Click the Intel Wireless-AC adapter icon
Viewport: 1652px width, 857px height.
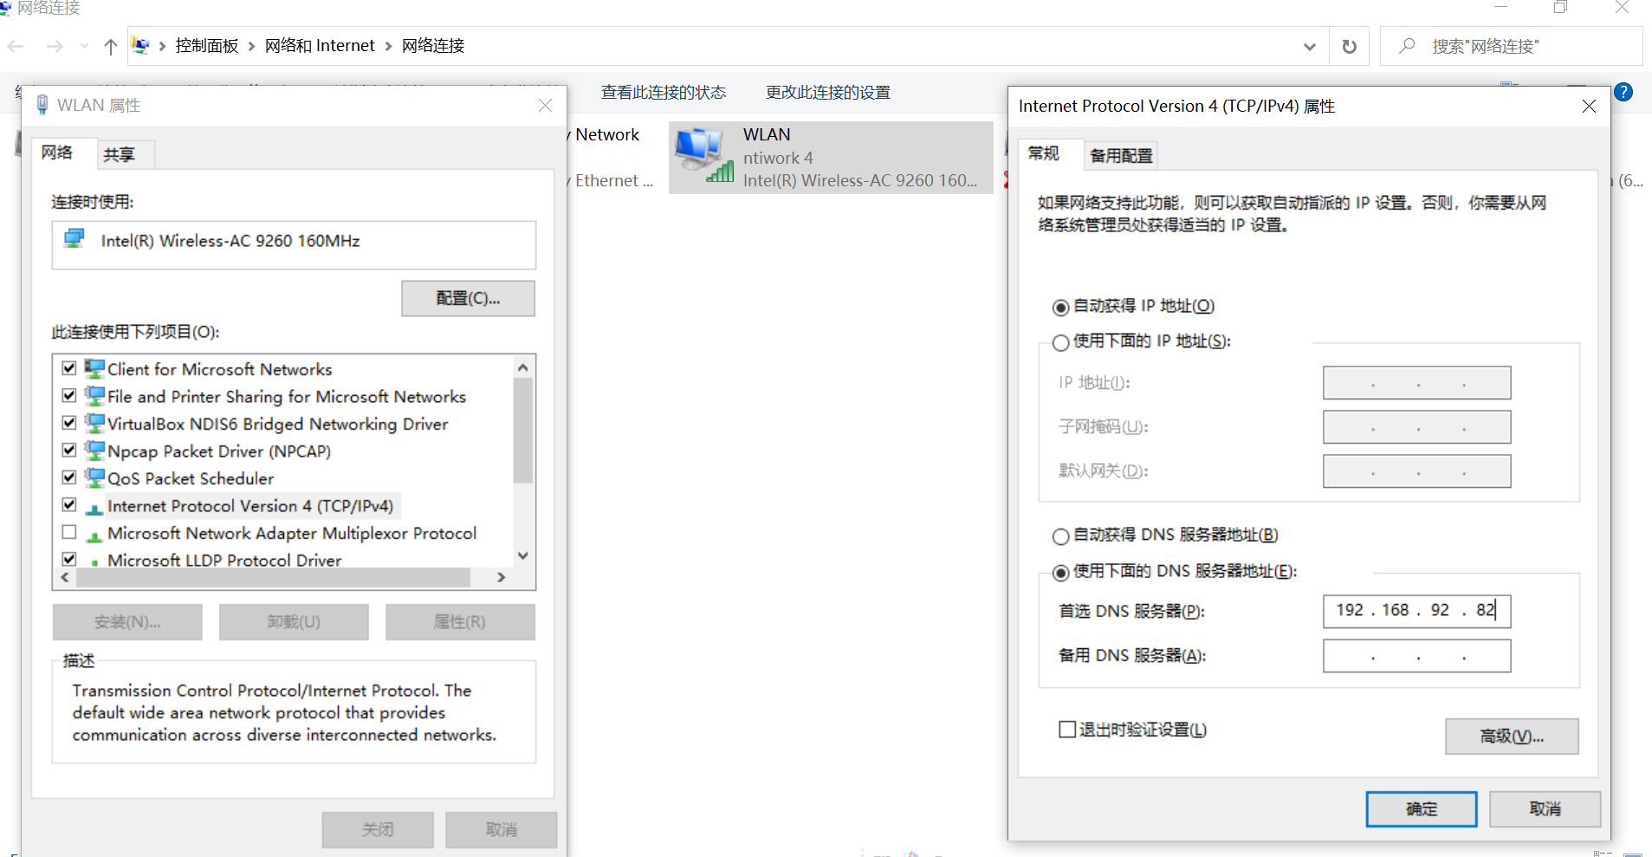tap(75, 240)
